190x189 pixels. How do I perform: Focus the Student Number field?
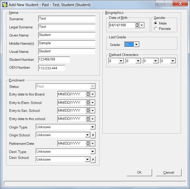coord(54,60)
